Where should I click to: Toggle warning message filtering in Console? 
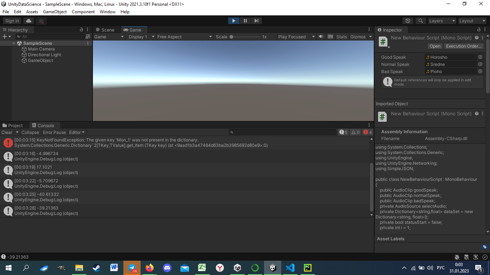point(355,132)
